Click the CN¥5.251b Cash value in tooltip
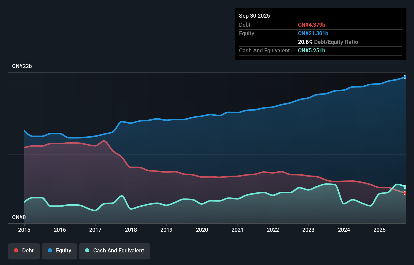 [311, 50]
